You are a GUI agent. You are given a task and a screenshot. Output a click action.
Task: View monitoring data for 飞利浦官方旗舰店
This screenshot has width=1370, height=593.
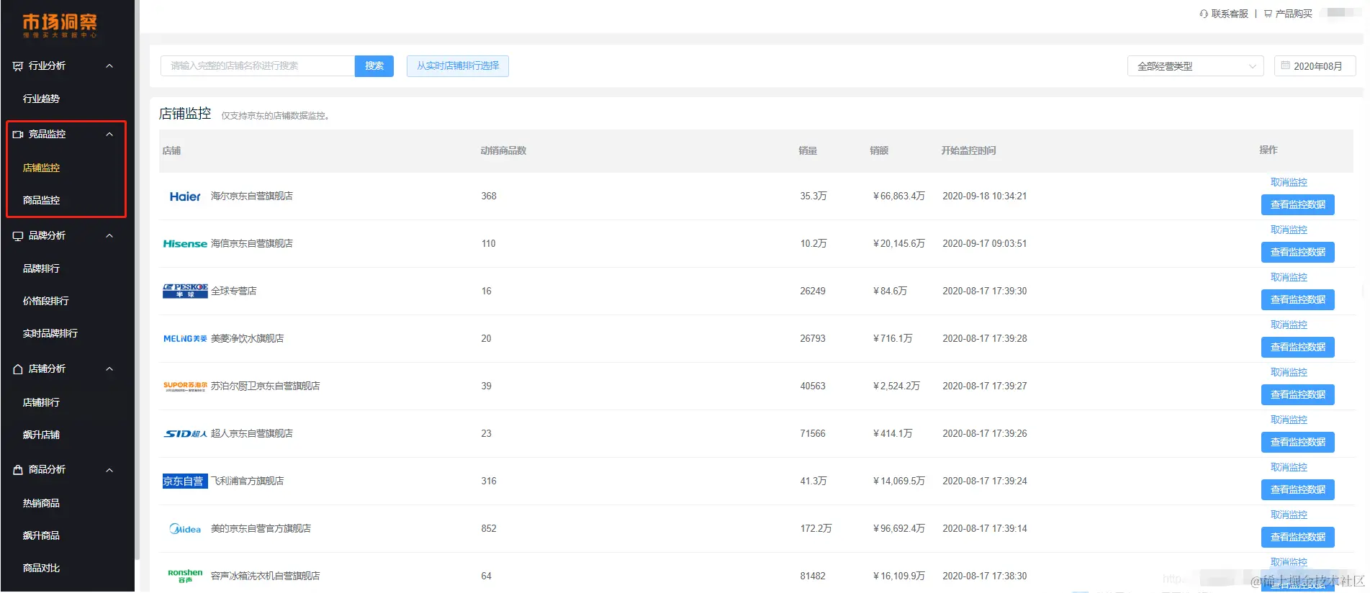point(1298,490)
